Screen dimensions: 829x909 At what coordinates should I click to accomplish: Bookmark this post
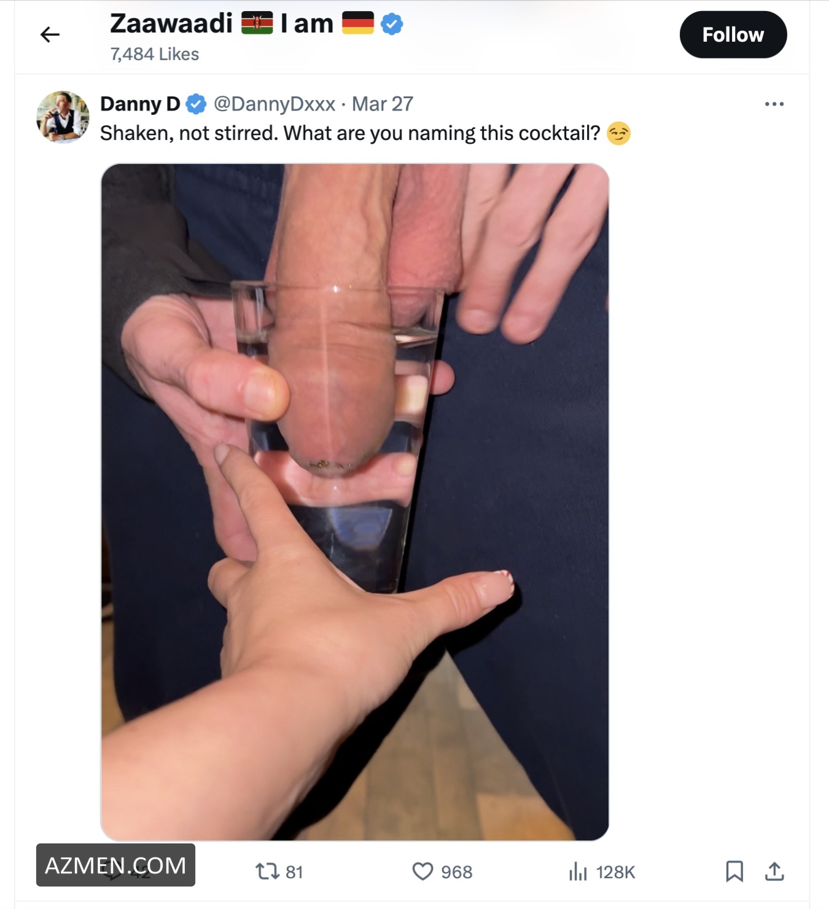coord(734,871)
